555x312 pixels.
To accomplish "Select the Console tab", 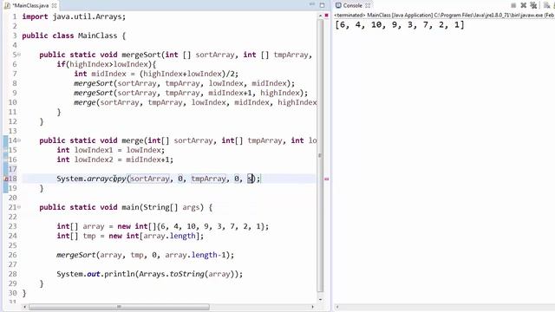I will pyautogui.click(x=353, y=5).
